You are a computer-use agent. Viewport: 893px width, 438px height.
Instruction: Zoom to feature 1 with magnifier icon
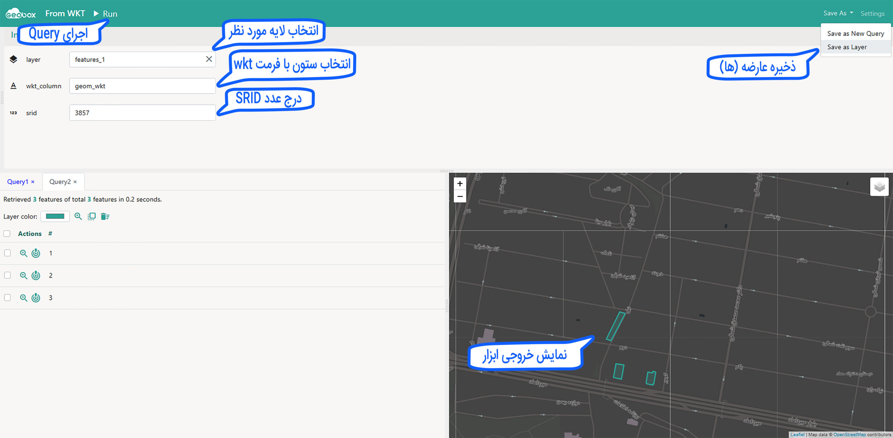[x=23, y=253]
